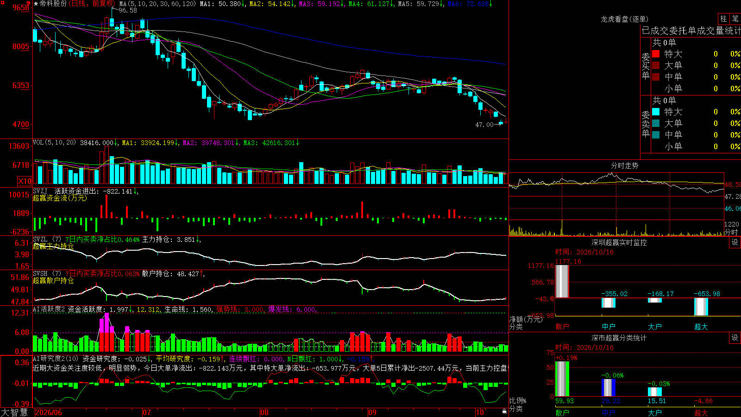Switch 龙虎看盘 to 笔 tick view
The height and width of the screenshot is (417, 741).
click(x=735, y=19)
